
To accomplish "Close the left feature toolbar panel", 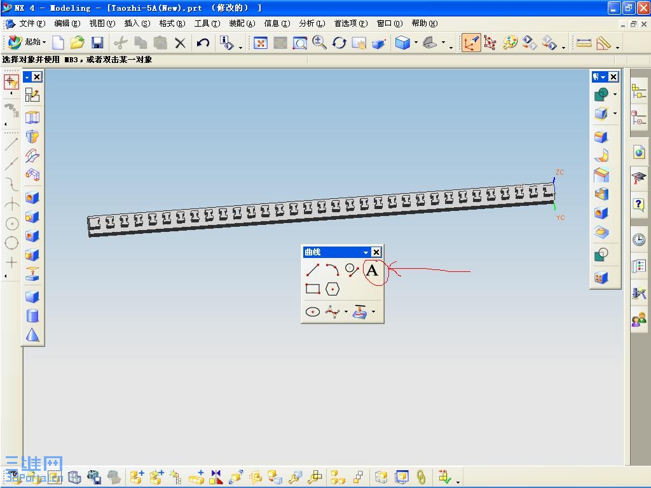I will pyautogui.click(x=37, y=77).
